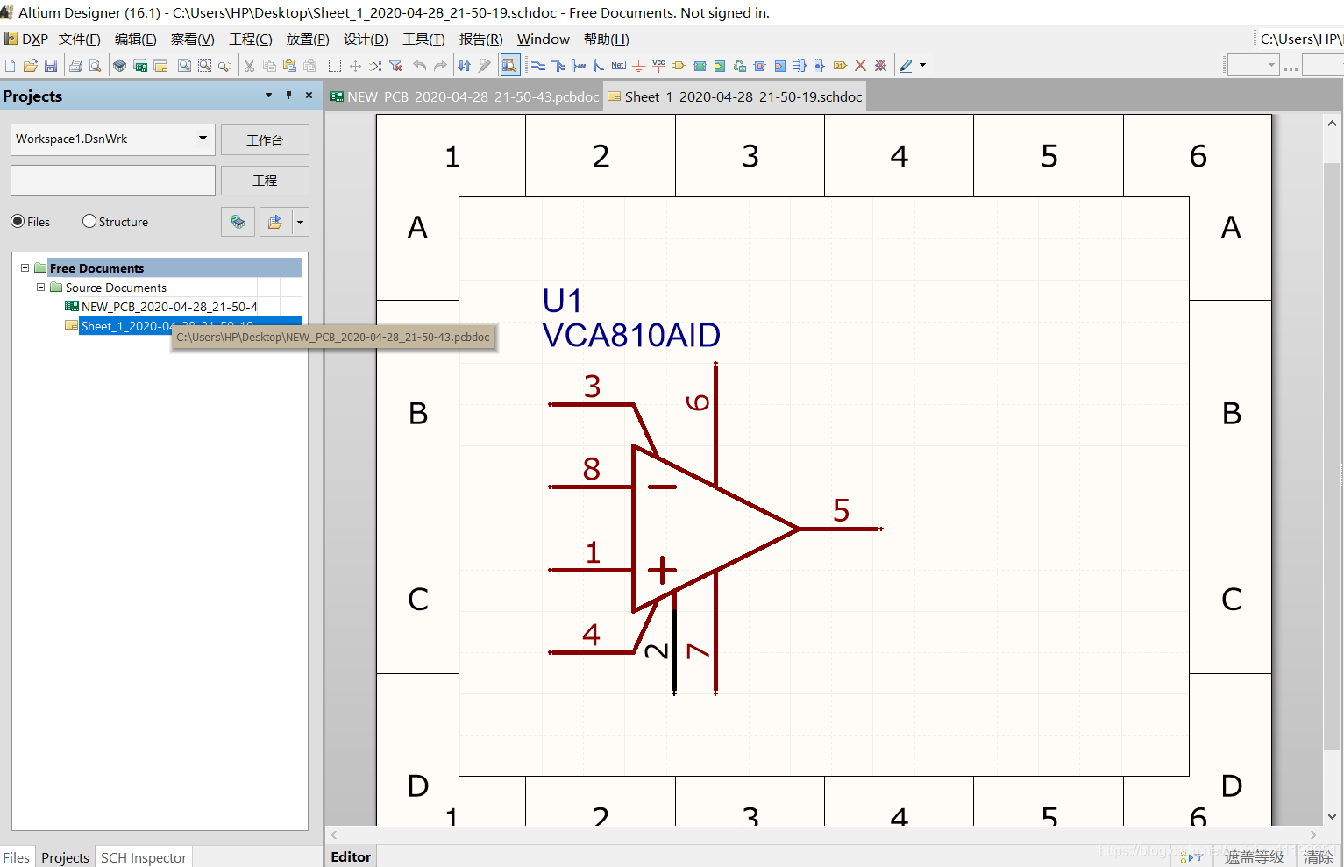Save the document with the floppy icon
The height and width of the screenshot is (867, 1344).
click(51, 66)
